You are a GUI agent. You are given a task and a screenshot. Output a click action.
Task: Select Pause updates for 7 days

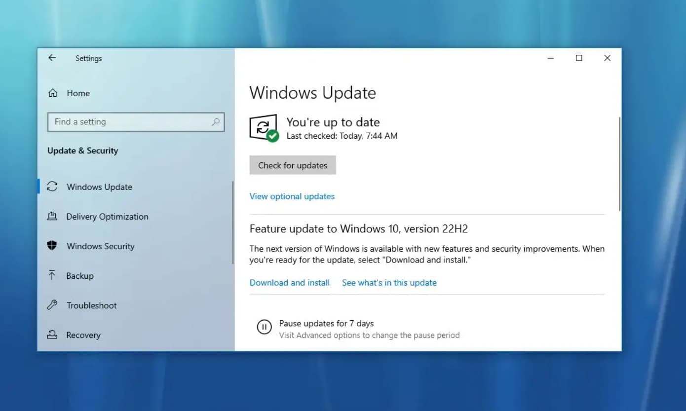(x=326, y=324)
